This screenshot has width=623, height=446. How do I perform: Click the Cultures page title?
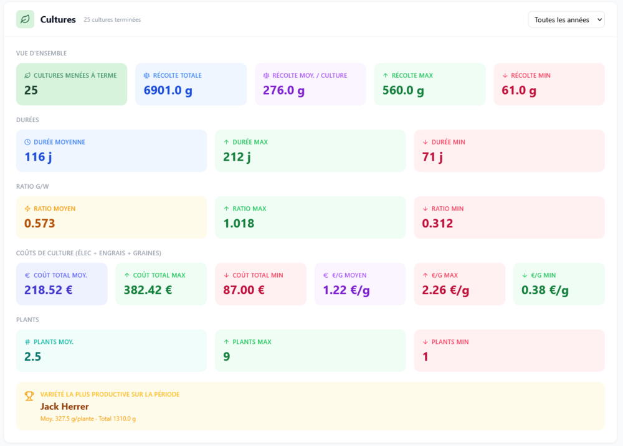click(x=58, y=19)
